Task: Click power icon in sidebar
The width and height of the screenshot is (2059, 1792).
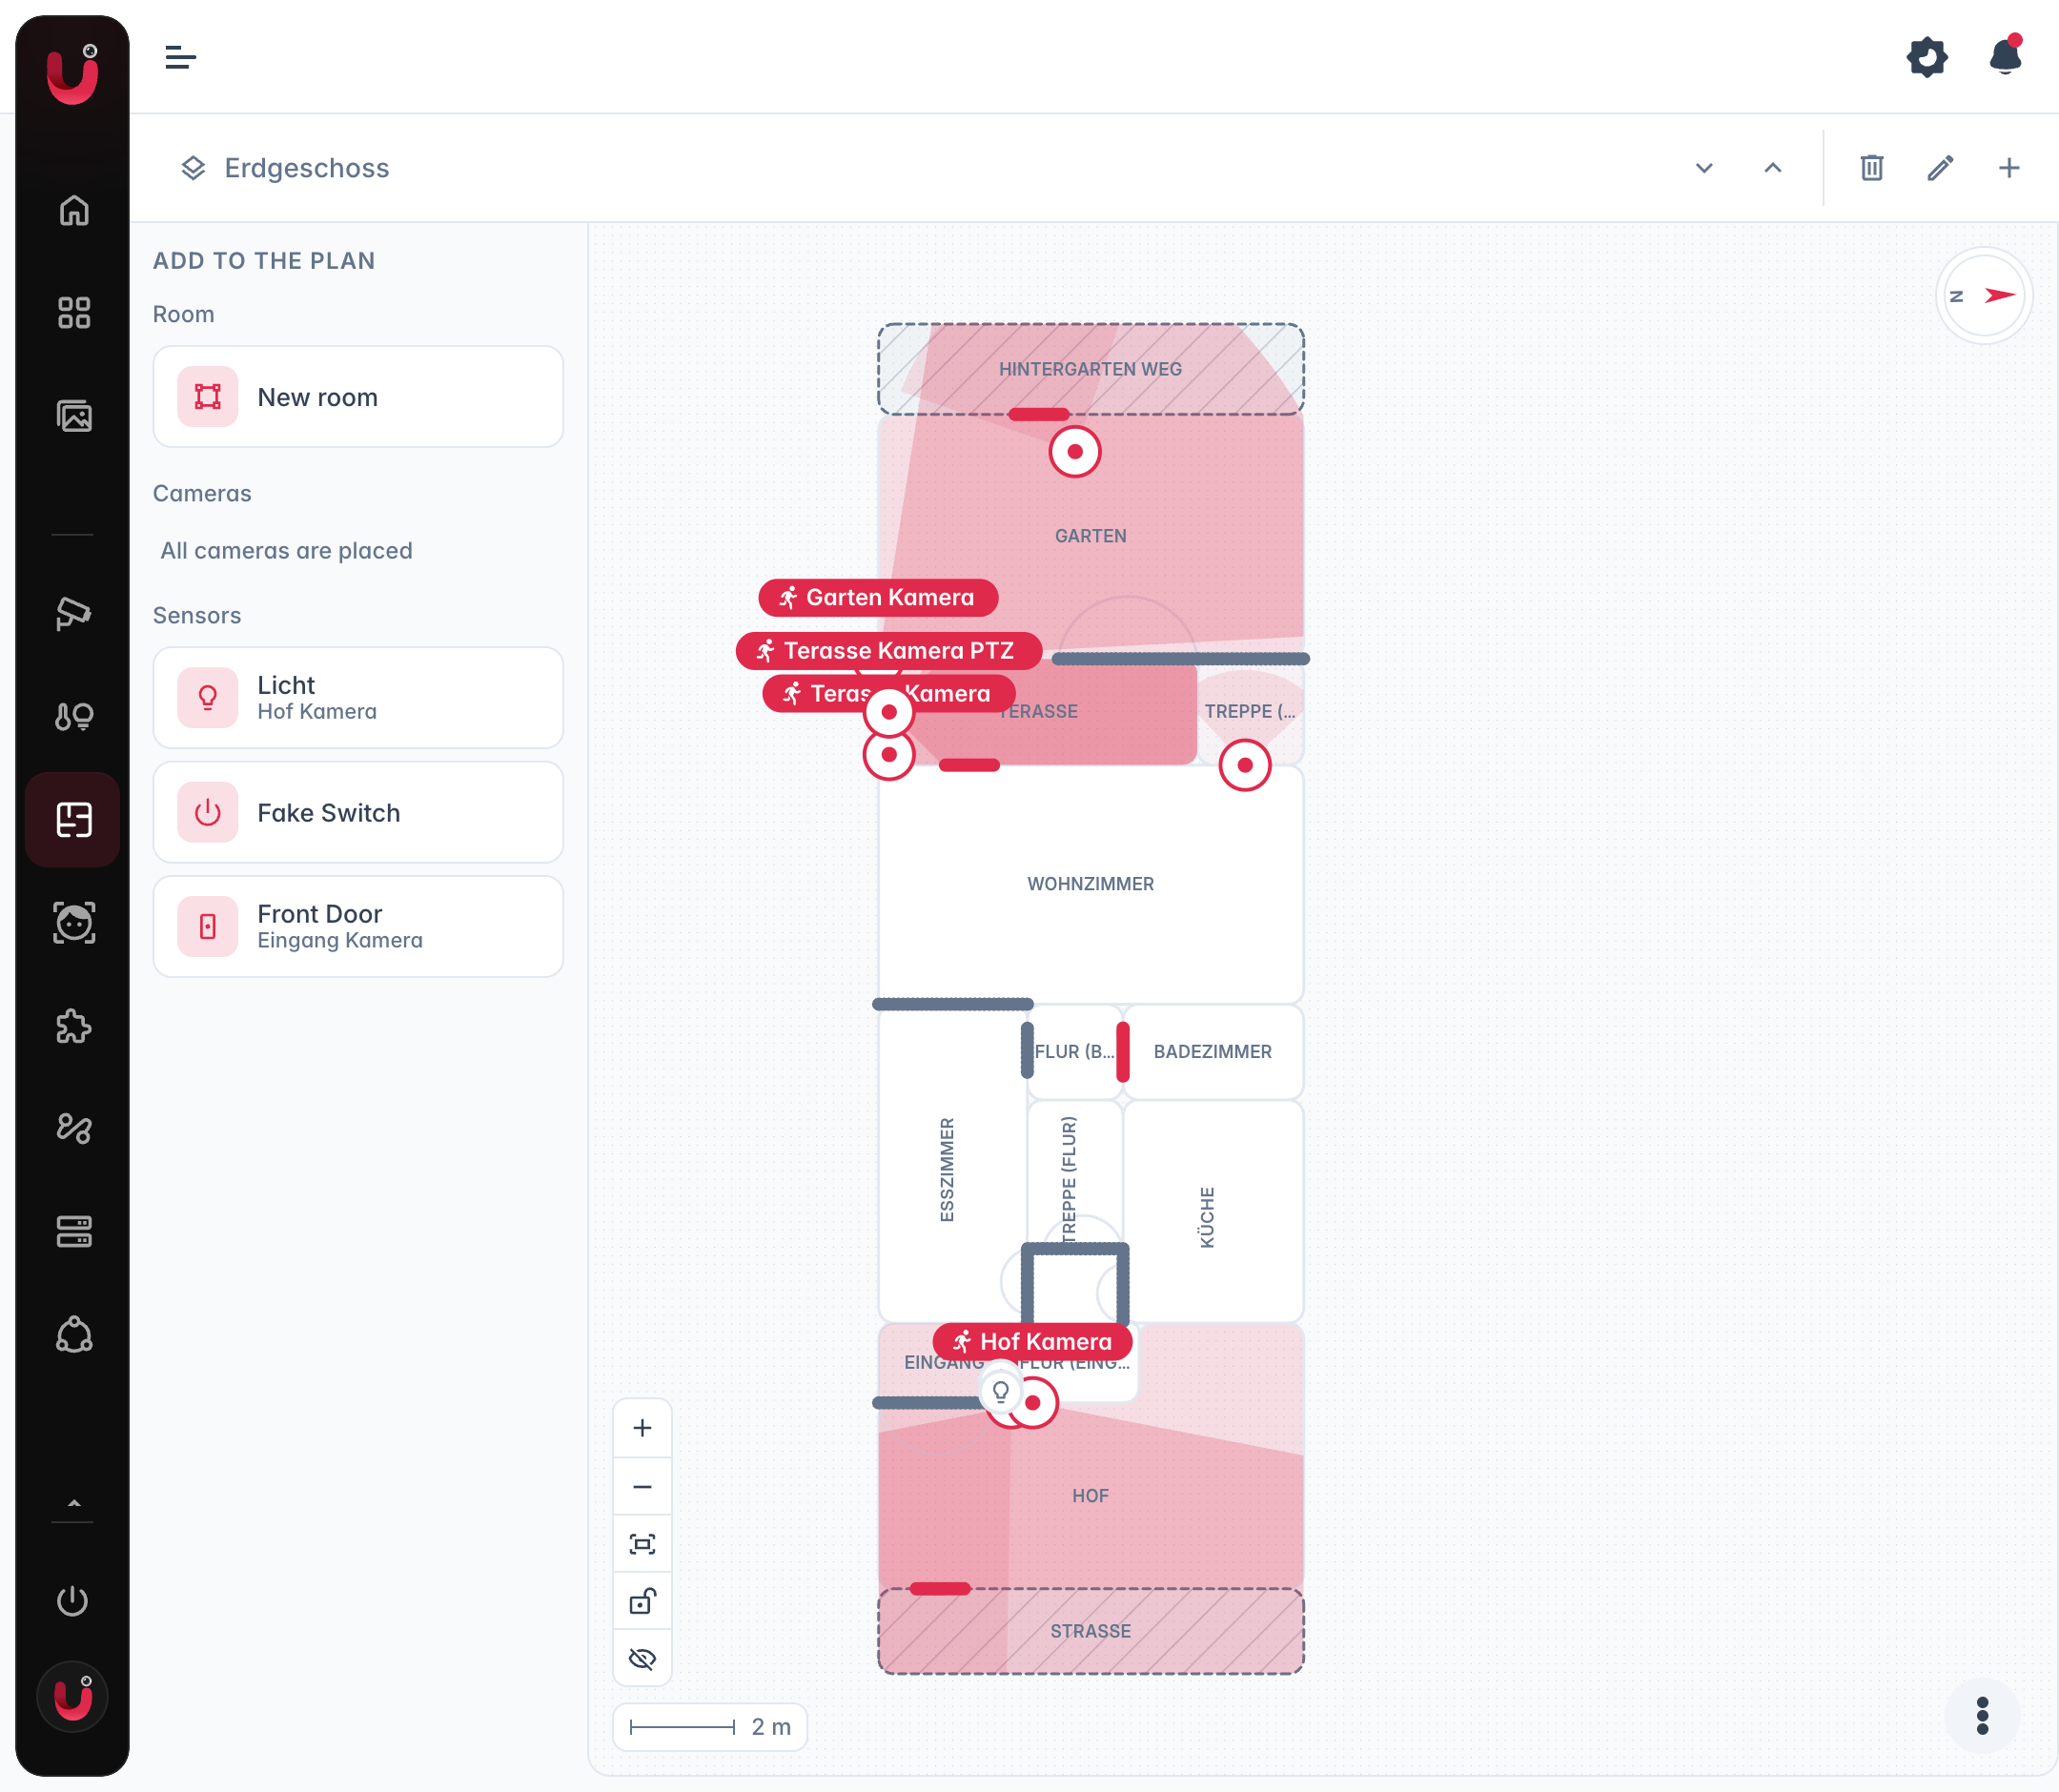Action: [72, 1601]
